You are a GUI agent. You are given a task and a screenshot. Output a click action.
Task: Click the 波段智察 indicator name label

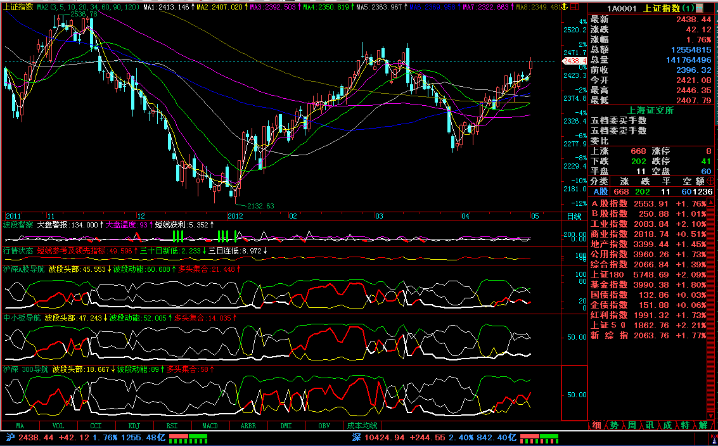[18, 225]
